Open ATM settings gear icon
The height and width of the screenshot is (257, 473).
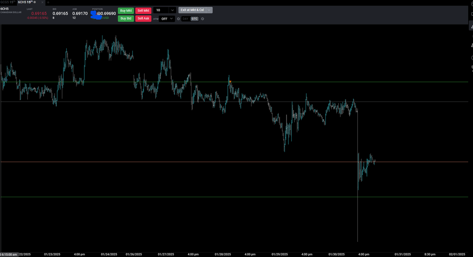(179, 19)
